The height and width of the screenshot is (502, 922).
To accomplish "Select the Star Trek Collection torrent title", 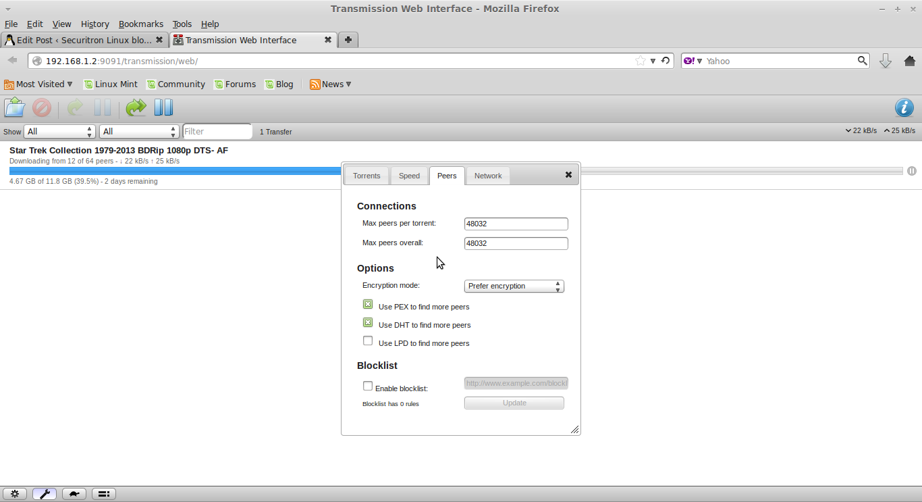I will click(x=119, y=150).
